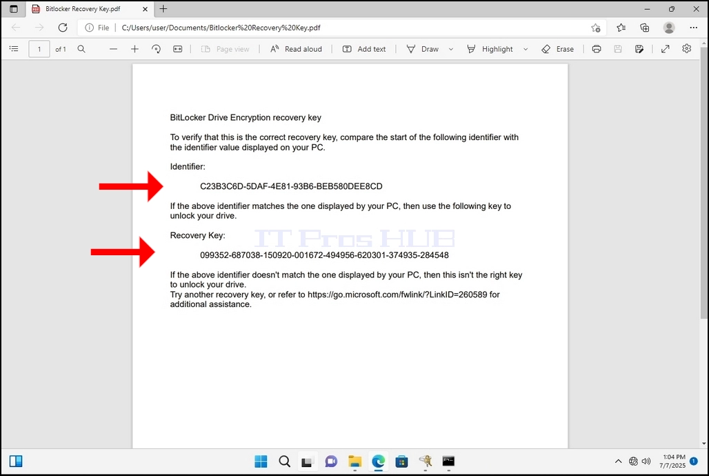Click the Microsoft fwlink URL in document
709x476 pixels.
(397, 295)
